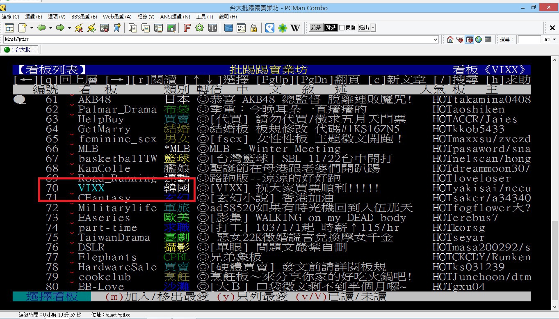Image resolution: width=559 pixels, height=319 pixels.
Task: Open the 選項 (V) menu
Action: pyautogui.click(x=57, y=17)
